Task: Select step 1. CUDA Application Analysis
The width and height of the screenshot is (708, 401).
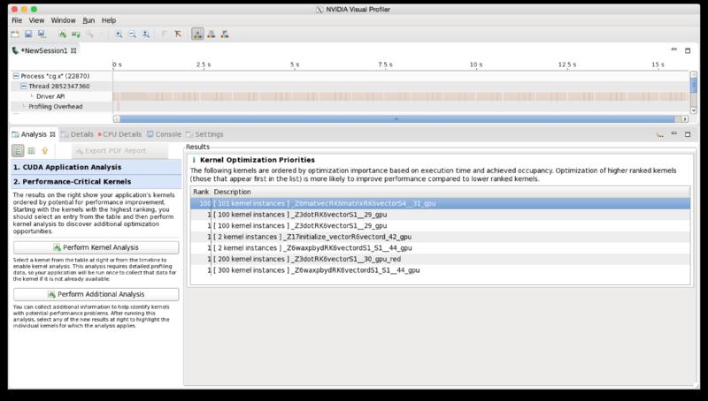Action: pyautogui.click(x=96, y=167)
